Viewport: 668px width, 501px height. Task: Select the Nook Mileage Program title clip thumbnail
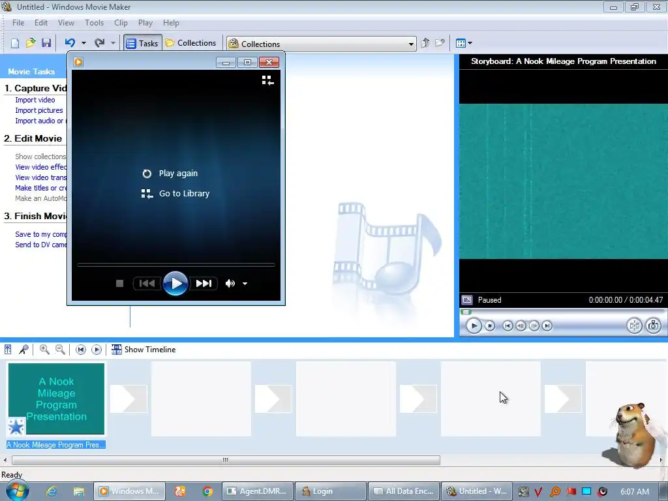56,399
